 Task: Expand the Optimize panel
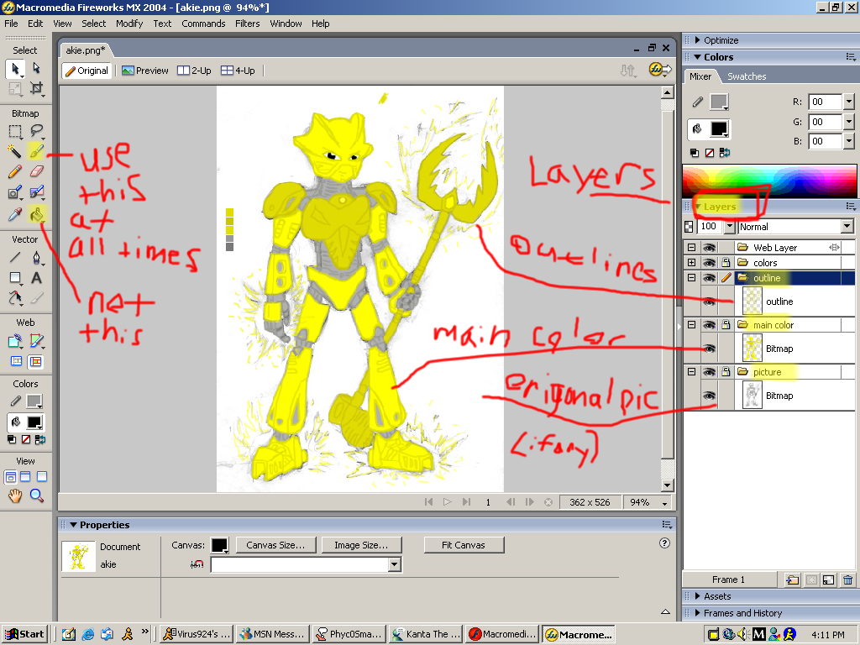pyautogui.click(x=698, y=40)
